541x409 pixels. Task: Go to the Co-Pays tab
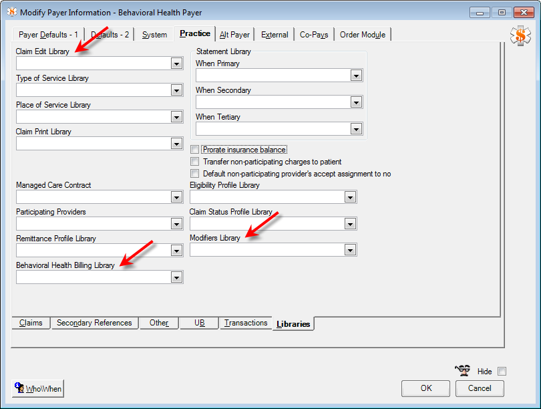314,35
